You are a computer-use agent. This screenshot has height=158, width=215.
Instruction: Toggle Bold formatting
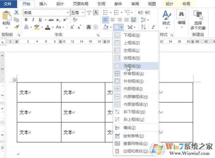point(26,20)
